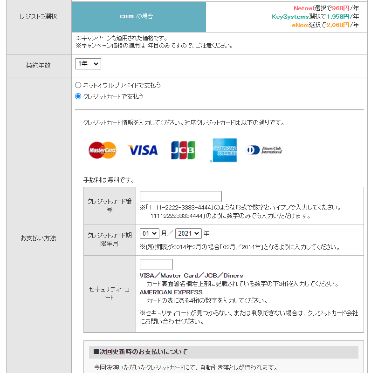This screenshot has height=373, width=378.
Task: Click the MasterCard logo
Action: click(x=103, y=150)
